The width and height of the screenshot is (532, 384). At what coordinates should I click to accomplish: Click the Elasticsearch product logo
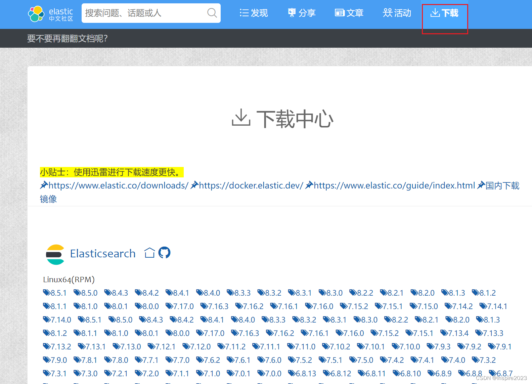55,254
